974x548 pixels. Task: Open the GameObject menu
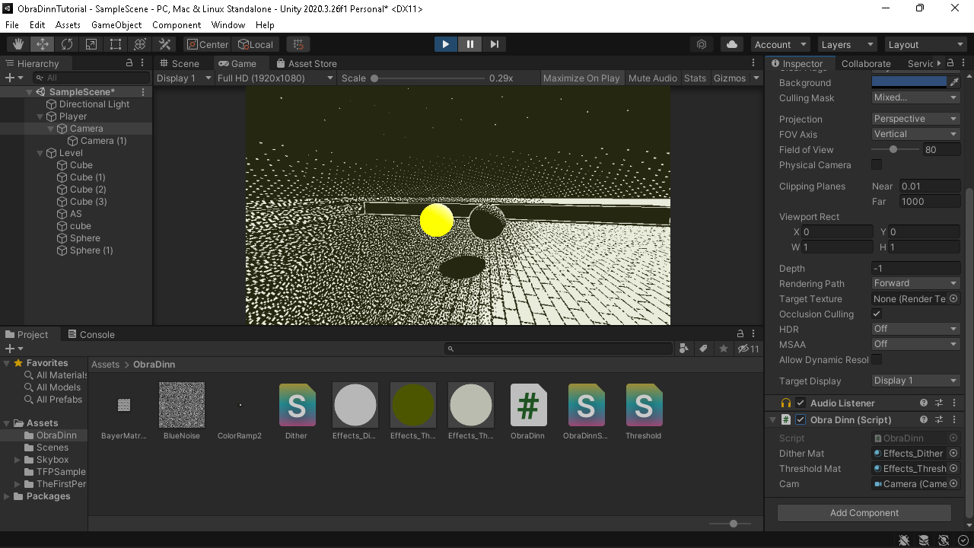116,25
